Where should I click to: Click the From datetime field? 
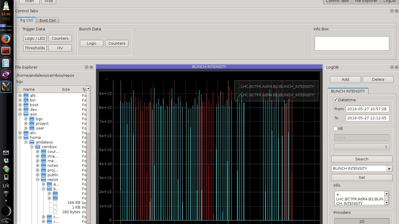[367, 109]
